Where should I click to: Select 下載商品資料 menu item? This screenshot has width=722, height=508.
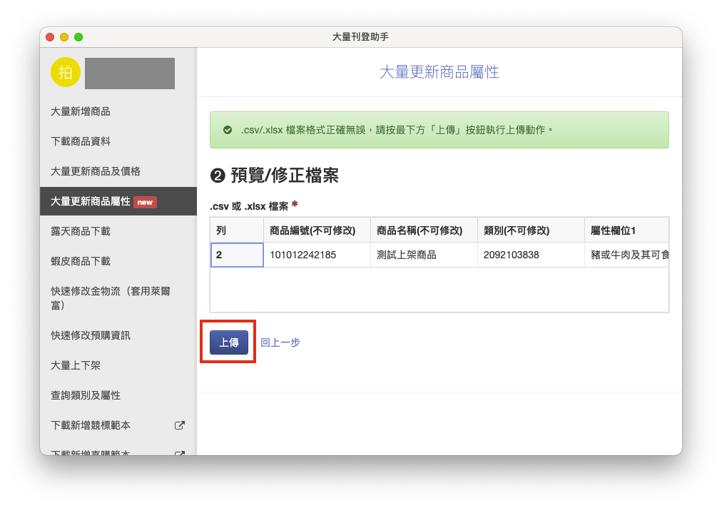(81, 141)
